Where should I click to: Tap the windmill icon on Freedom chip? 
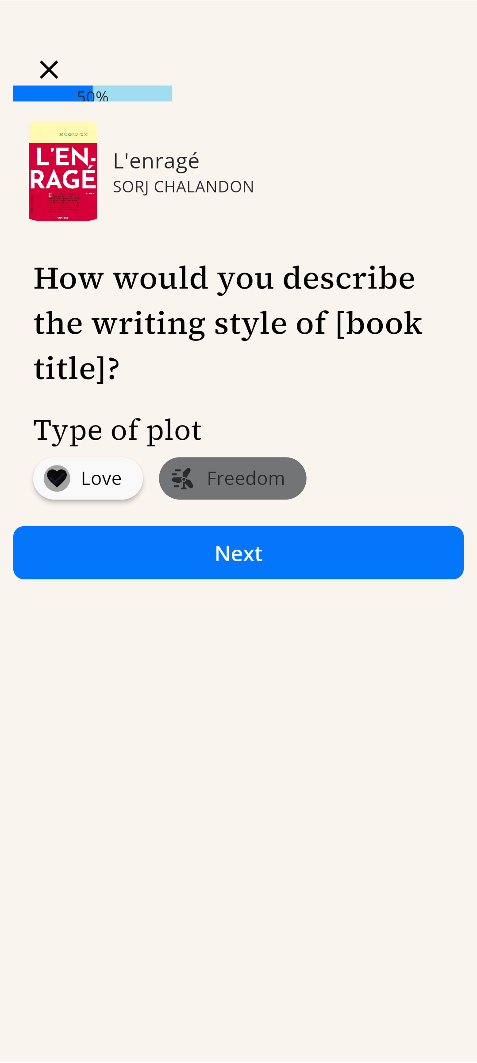click(x=182, y=478)
